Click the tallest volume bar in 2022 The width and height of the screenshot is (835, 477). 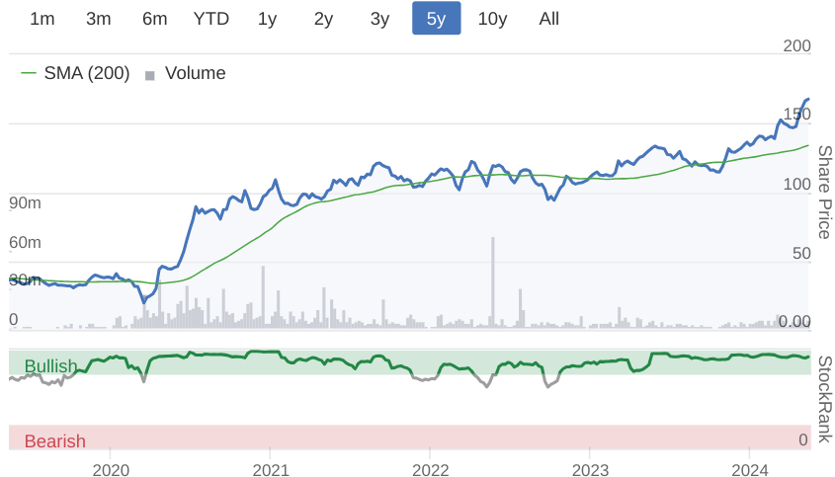(492, 282)
